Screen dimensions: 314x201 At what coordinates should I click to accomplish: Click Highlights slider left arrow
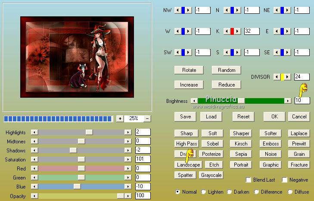click(34, 132)
